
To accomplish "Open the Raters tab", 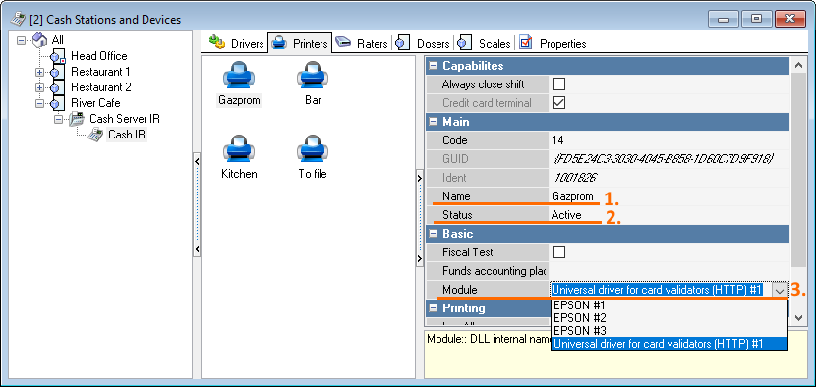I will pyautogui.click(x=362, y=43).
